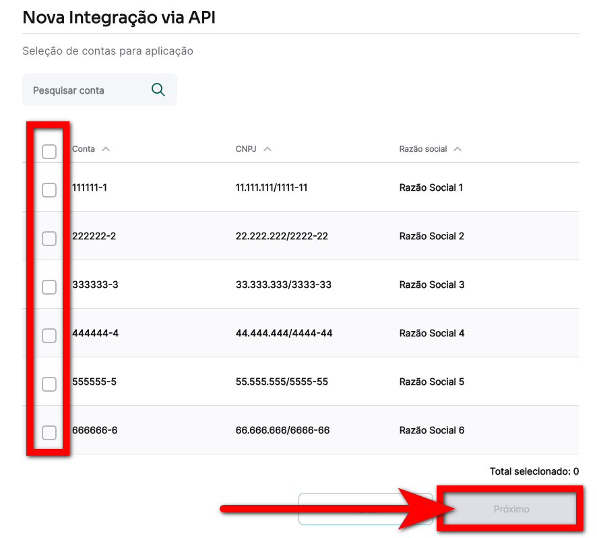Toggle the select-all checkbox in table header
The image size is (597, 538).
[49, 152]
